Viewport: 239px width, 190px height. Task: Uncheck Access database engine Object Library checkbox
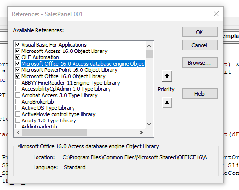coord(18,64)
